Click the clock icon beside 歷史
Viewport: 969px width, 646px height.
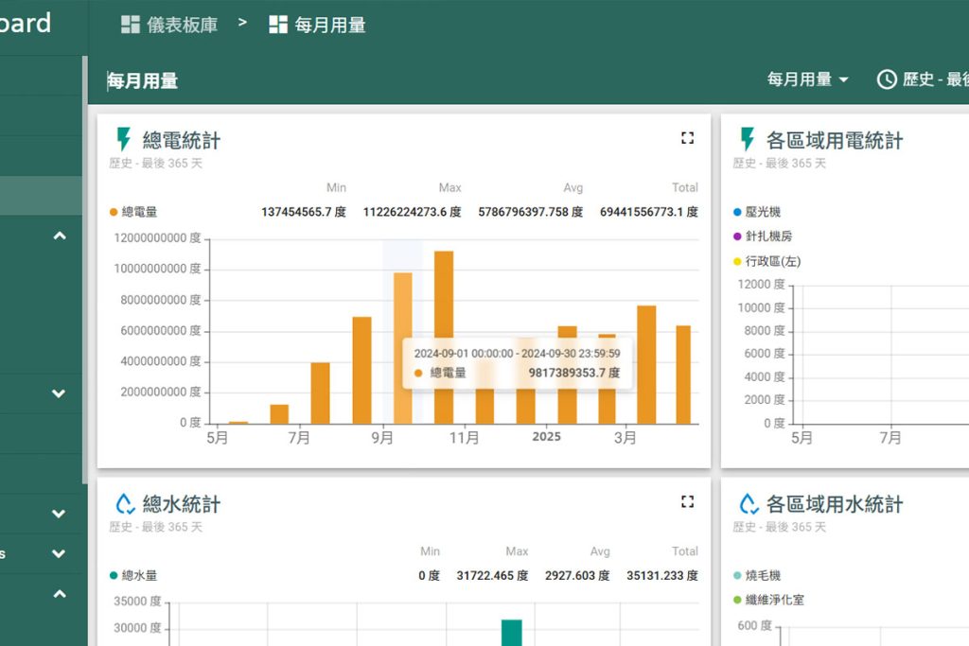[x=887, y=79]
